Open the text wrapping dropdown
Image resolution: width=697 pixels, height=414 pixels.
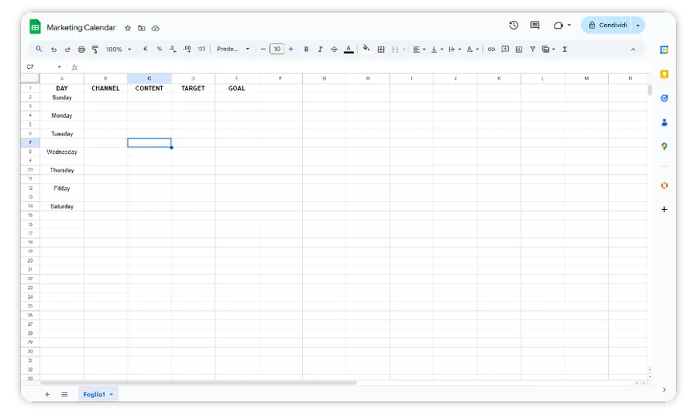click(x=454, y=50)
